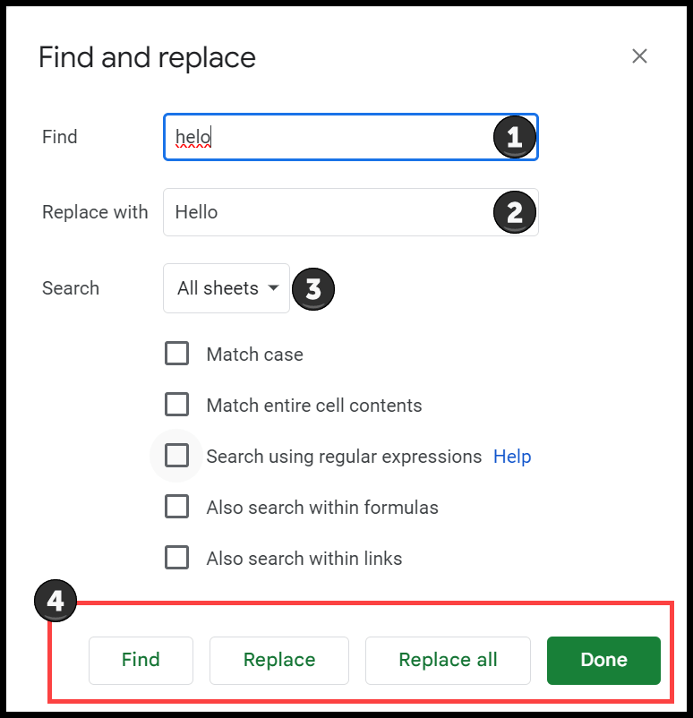Turn on Search using regular expressions
The image size is (693, 718).
[x=176, y=456]
